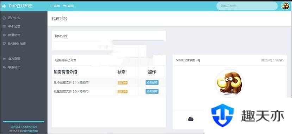
Task: Open the top-right user avatar menu
Action: click(x=285, y=6)
